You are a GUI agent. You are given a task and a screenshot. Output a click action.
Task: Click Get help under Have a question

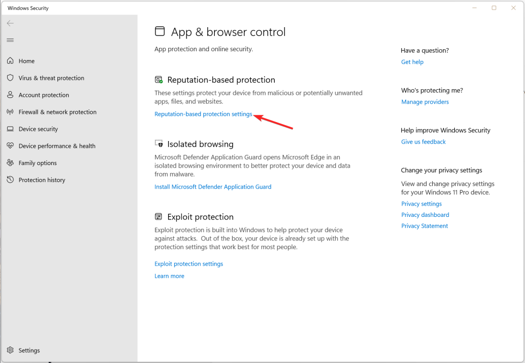pos(412,62)
